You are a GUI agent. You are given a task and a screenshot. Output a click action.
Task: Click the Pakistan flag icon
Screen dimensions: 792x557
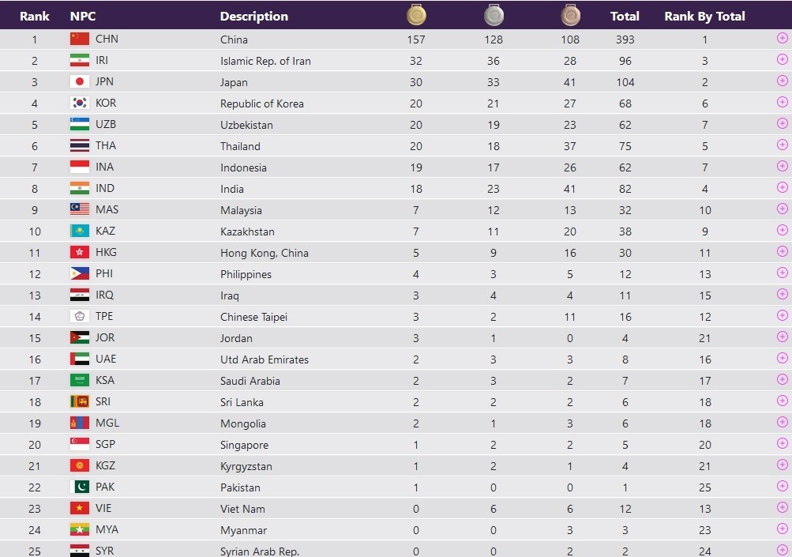pos(80,487)
